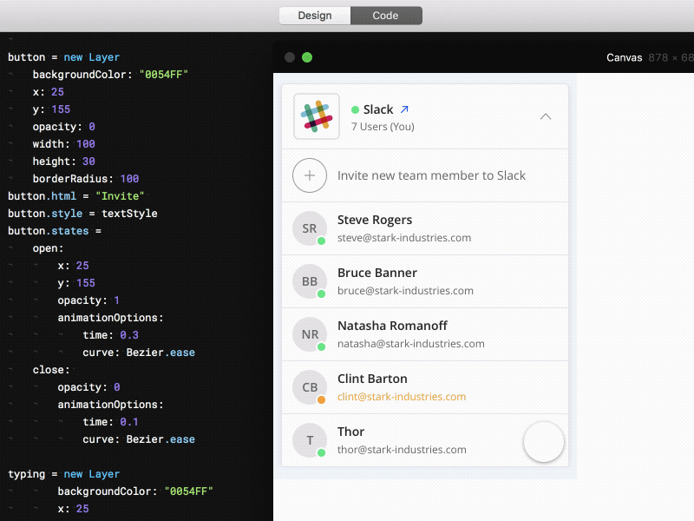The height and width of the screenshot is (521, 694).
Task: Collapse the Slack team panel chevron
Action: click(546, 116)
